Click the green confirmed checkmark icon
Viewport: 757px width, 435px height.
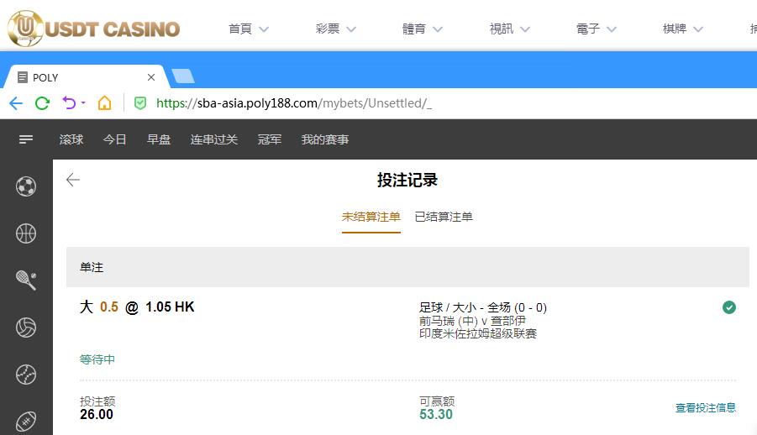[x=729, y=307]
